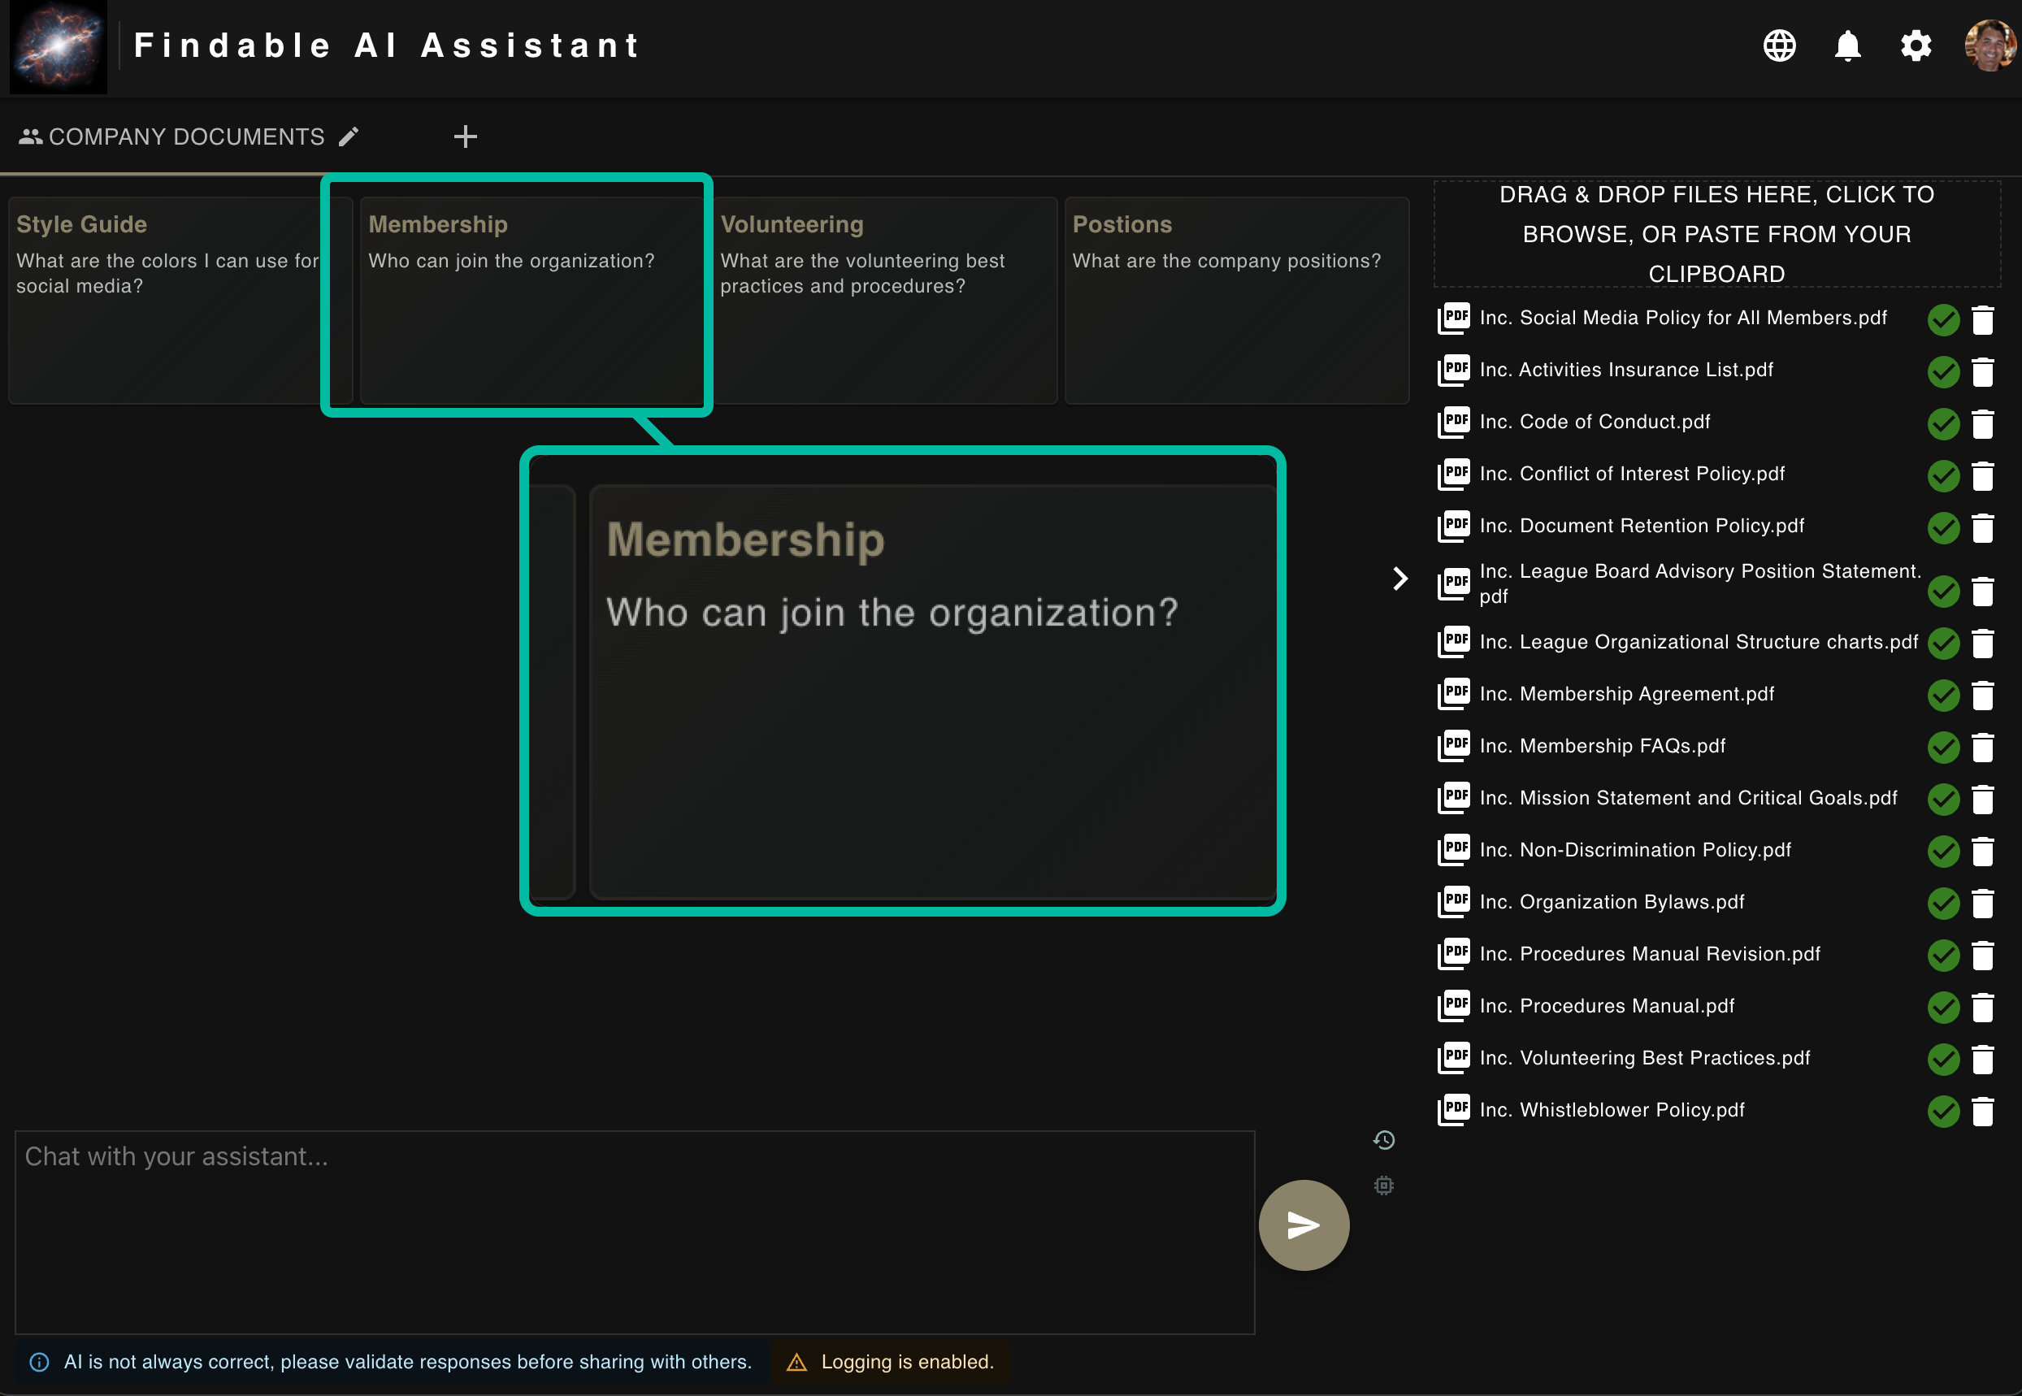This screenshot has width=2022, height=1396.
Task: Focus the chat with your assistant field
Action: click(634, 1232)
